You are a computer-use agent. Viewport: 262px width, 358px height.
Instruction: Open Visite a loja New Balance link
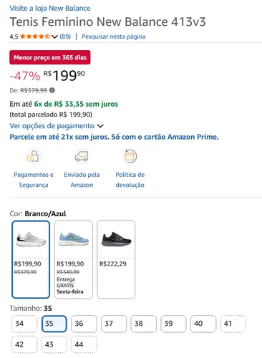(50, 9)
